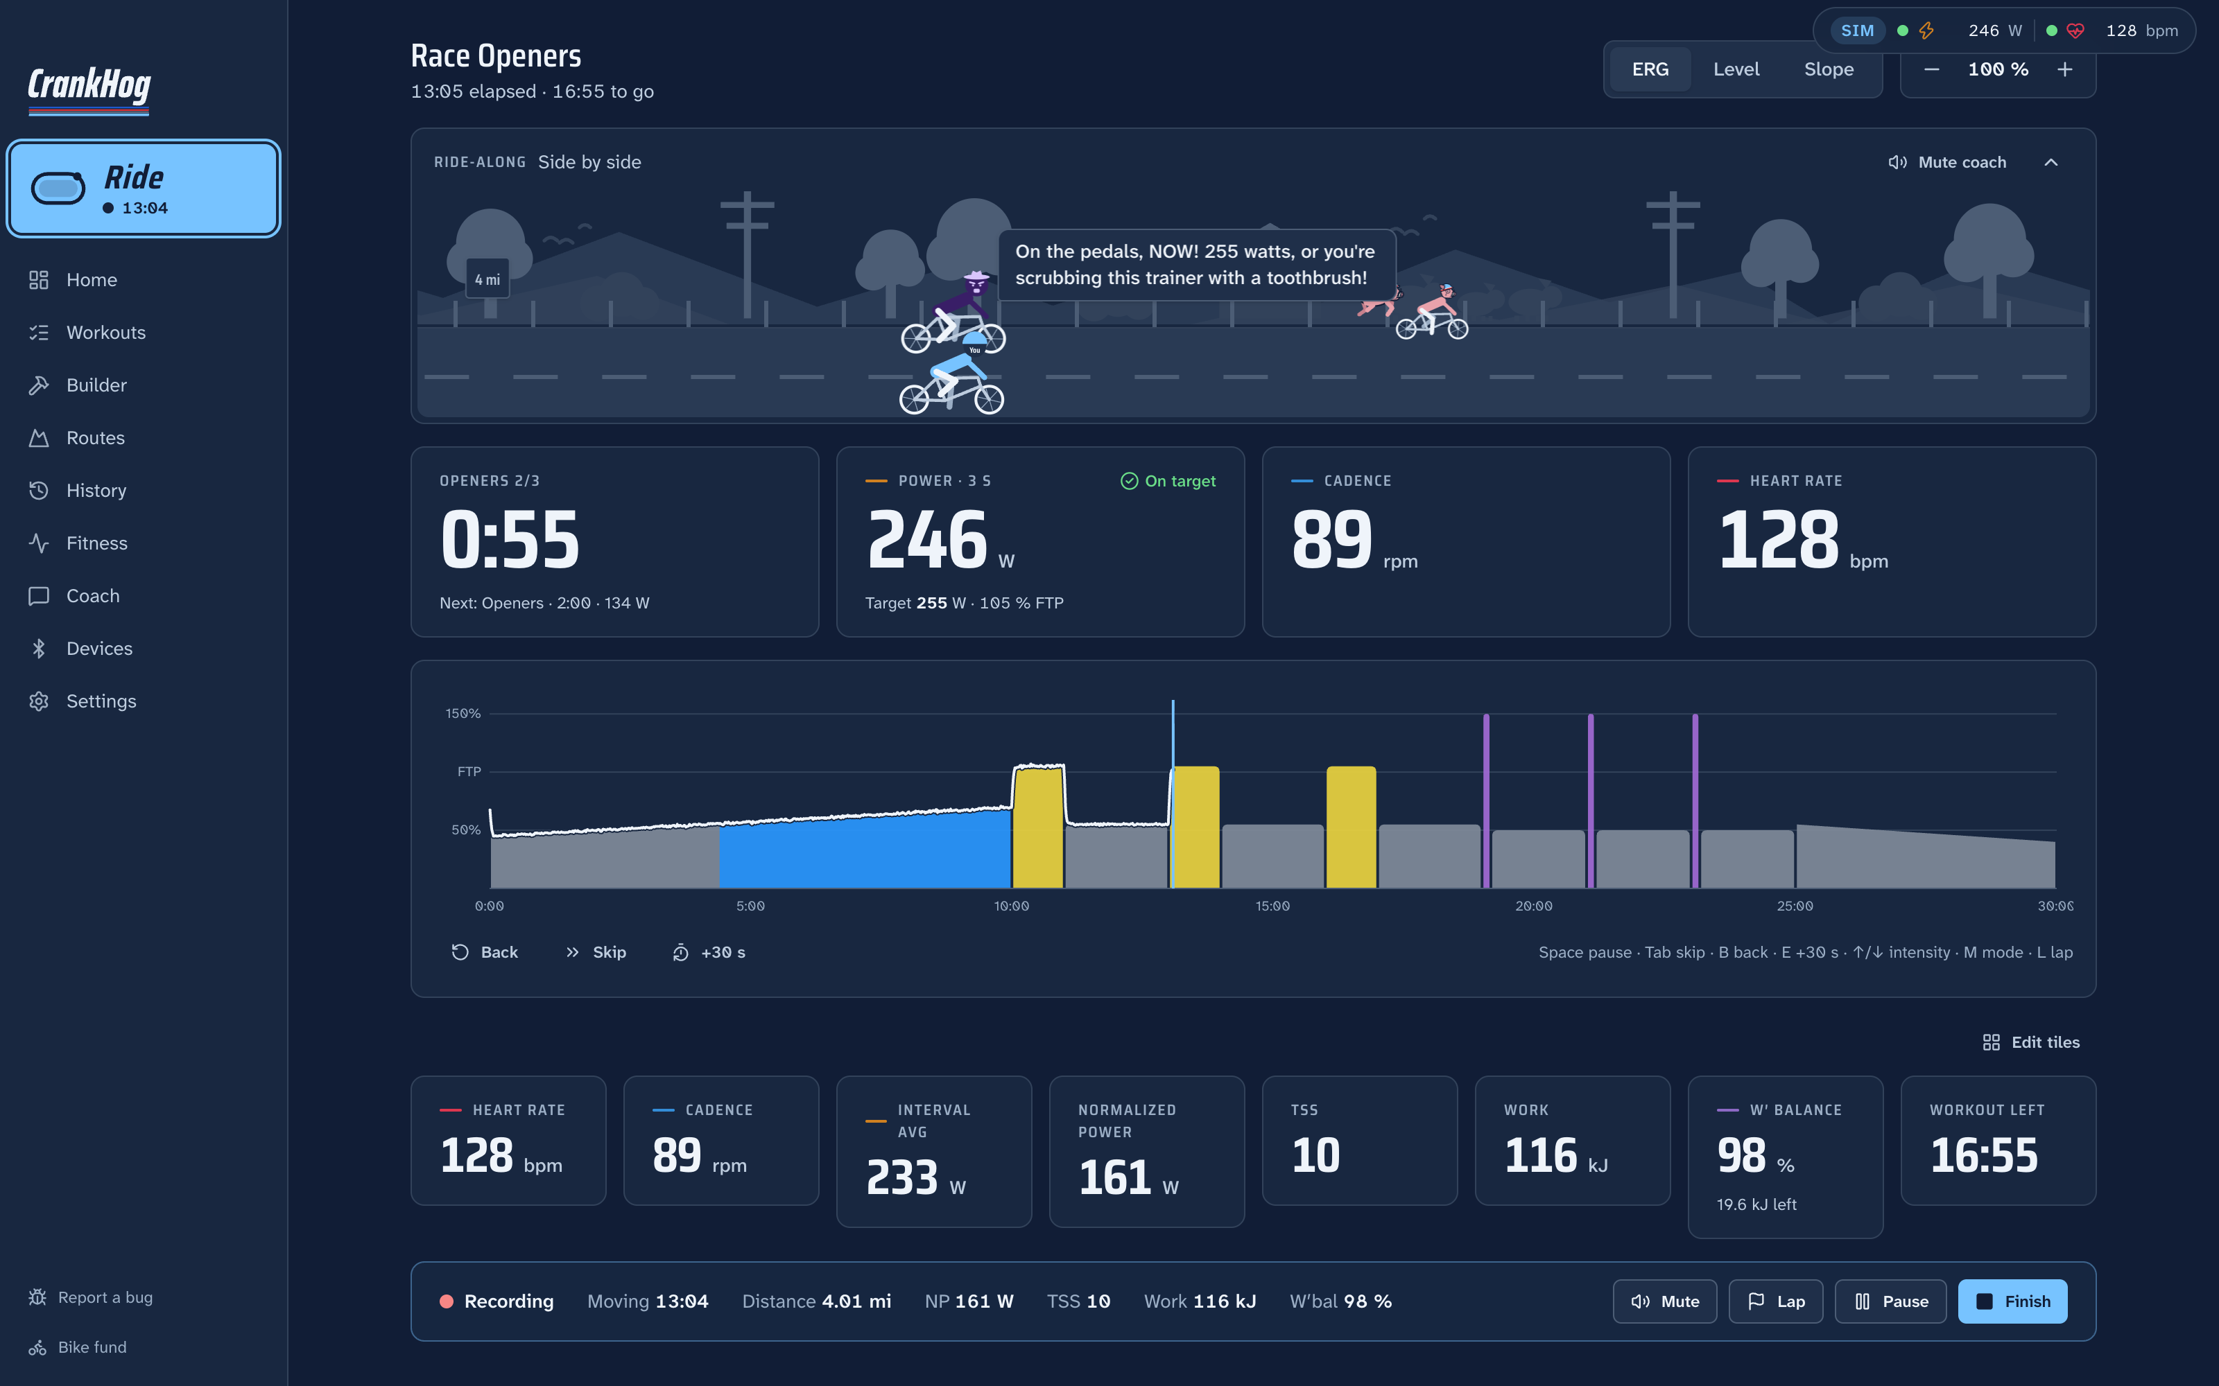Viewport: 2219px width, 1386px height.
Task: Click the third yellow opener block
Action: (x=1351, y=827)
